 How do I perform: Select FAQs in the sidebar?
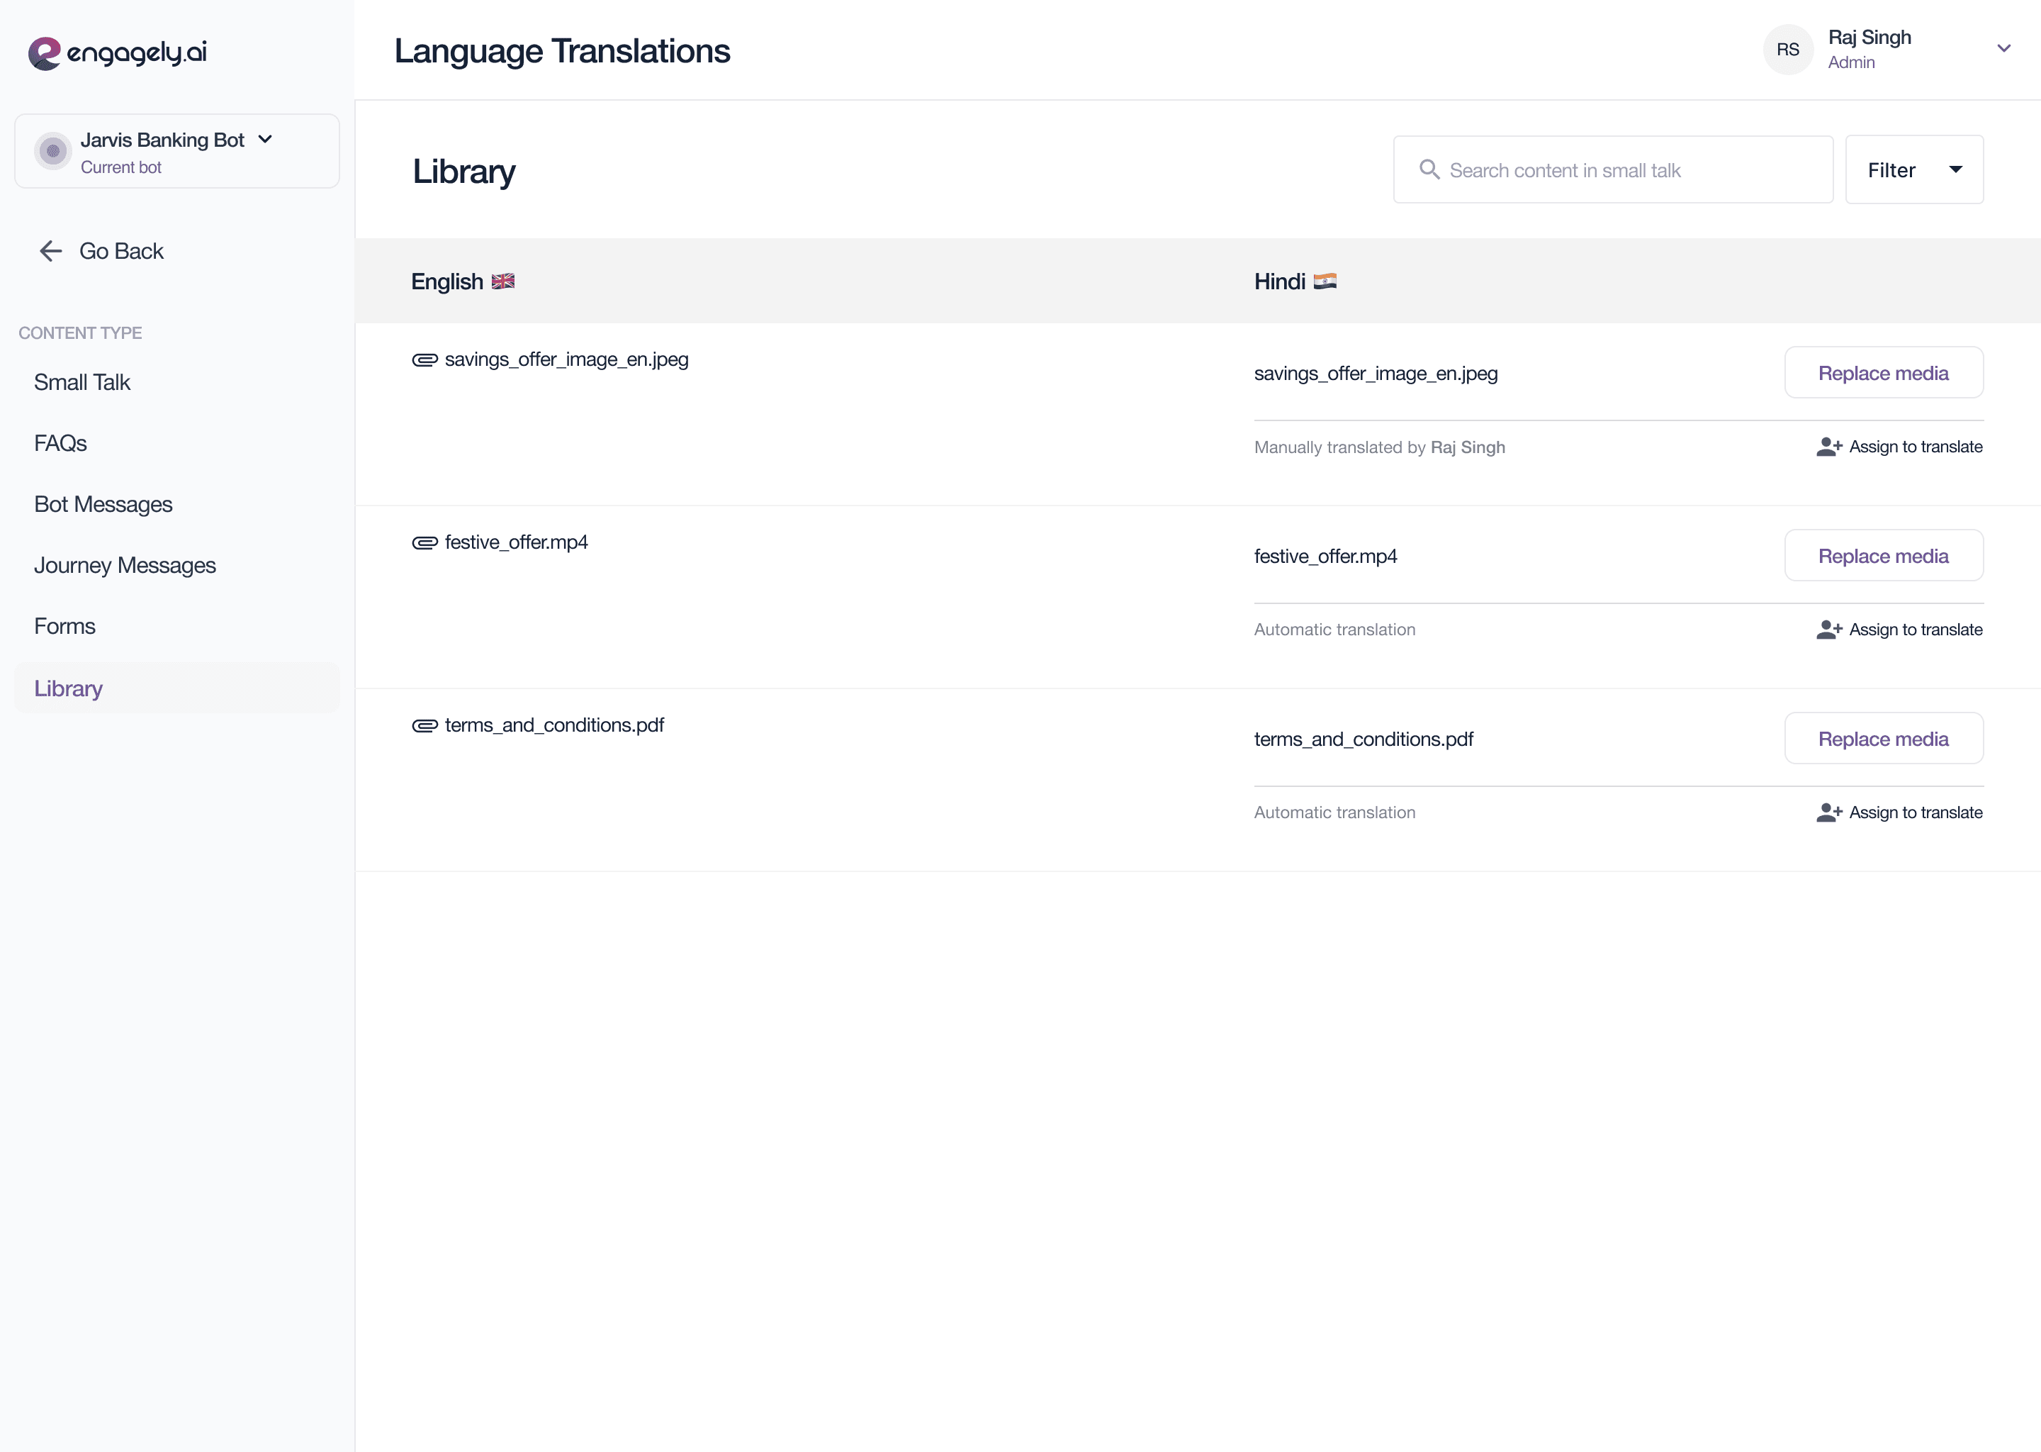(x=61, y=443)
